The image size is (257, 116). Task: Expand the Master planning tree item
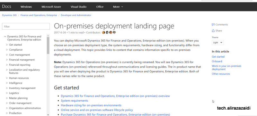click(7, 98)
